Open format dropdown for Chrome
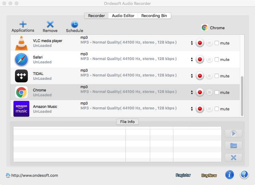The height and width of the screenshot is (185, 255). point(192,92)
